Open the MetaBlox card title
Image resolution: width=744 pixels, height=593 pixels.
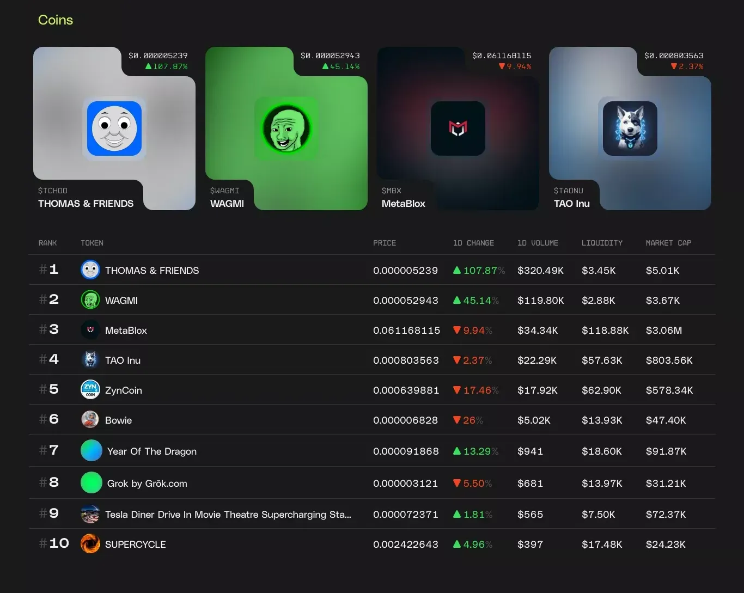(404, 204)
